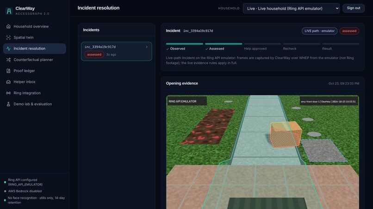Click the Observed progress step
The height and width of the screenshot is (209, 373).
tap(184, 47)
